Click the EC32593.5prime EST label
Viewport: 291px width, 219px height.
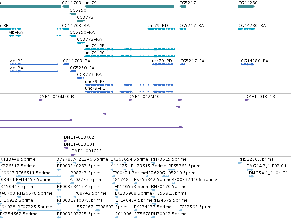196,207
